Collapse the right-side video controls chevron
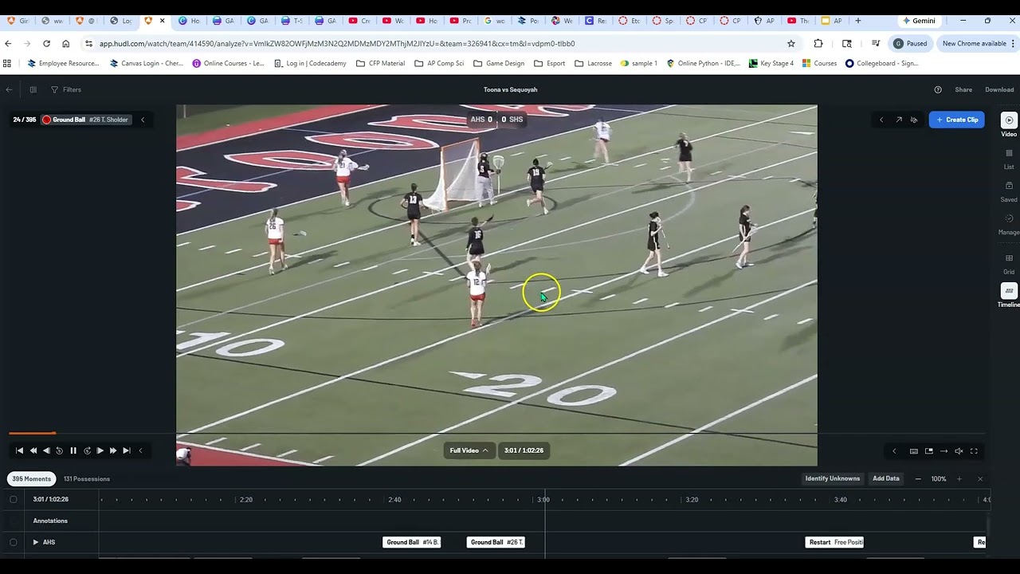Viewport: 1020px width, 574px height. [x=894, y=451]
